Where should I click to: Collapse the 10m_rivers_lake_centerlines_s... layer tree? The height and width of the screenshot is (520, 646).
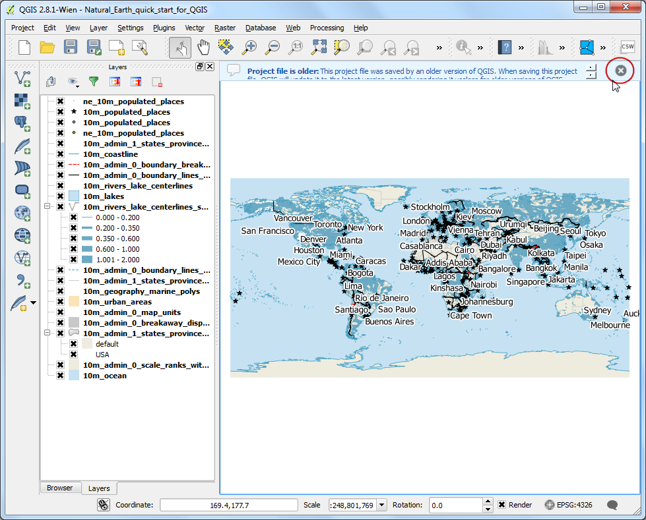[x=47, y=206]
